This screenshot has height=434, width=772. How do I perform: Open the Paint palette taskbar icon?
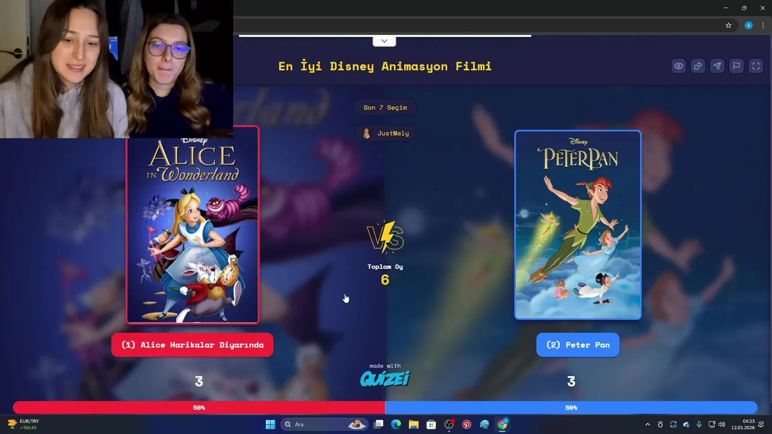pos(484,424)
